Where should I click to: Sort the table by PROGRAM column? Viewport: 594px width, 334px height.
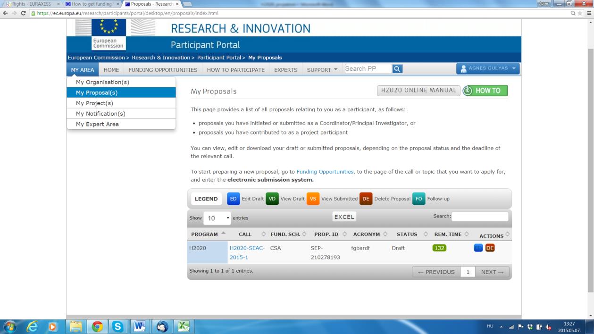[208, 234]
